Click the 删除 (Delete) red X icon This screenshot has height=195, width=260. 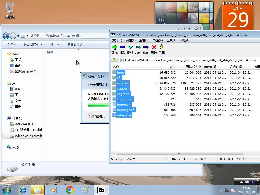154,47
